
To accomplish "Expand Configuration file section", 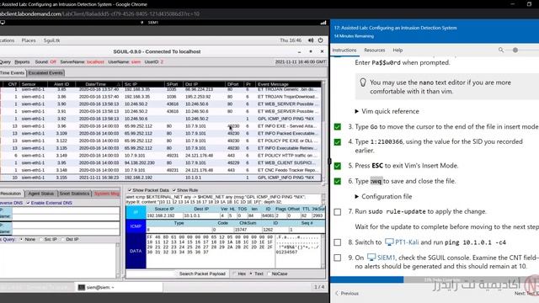I will (383, 196).
